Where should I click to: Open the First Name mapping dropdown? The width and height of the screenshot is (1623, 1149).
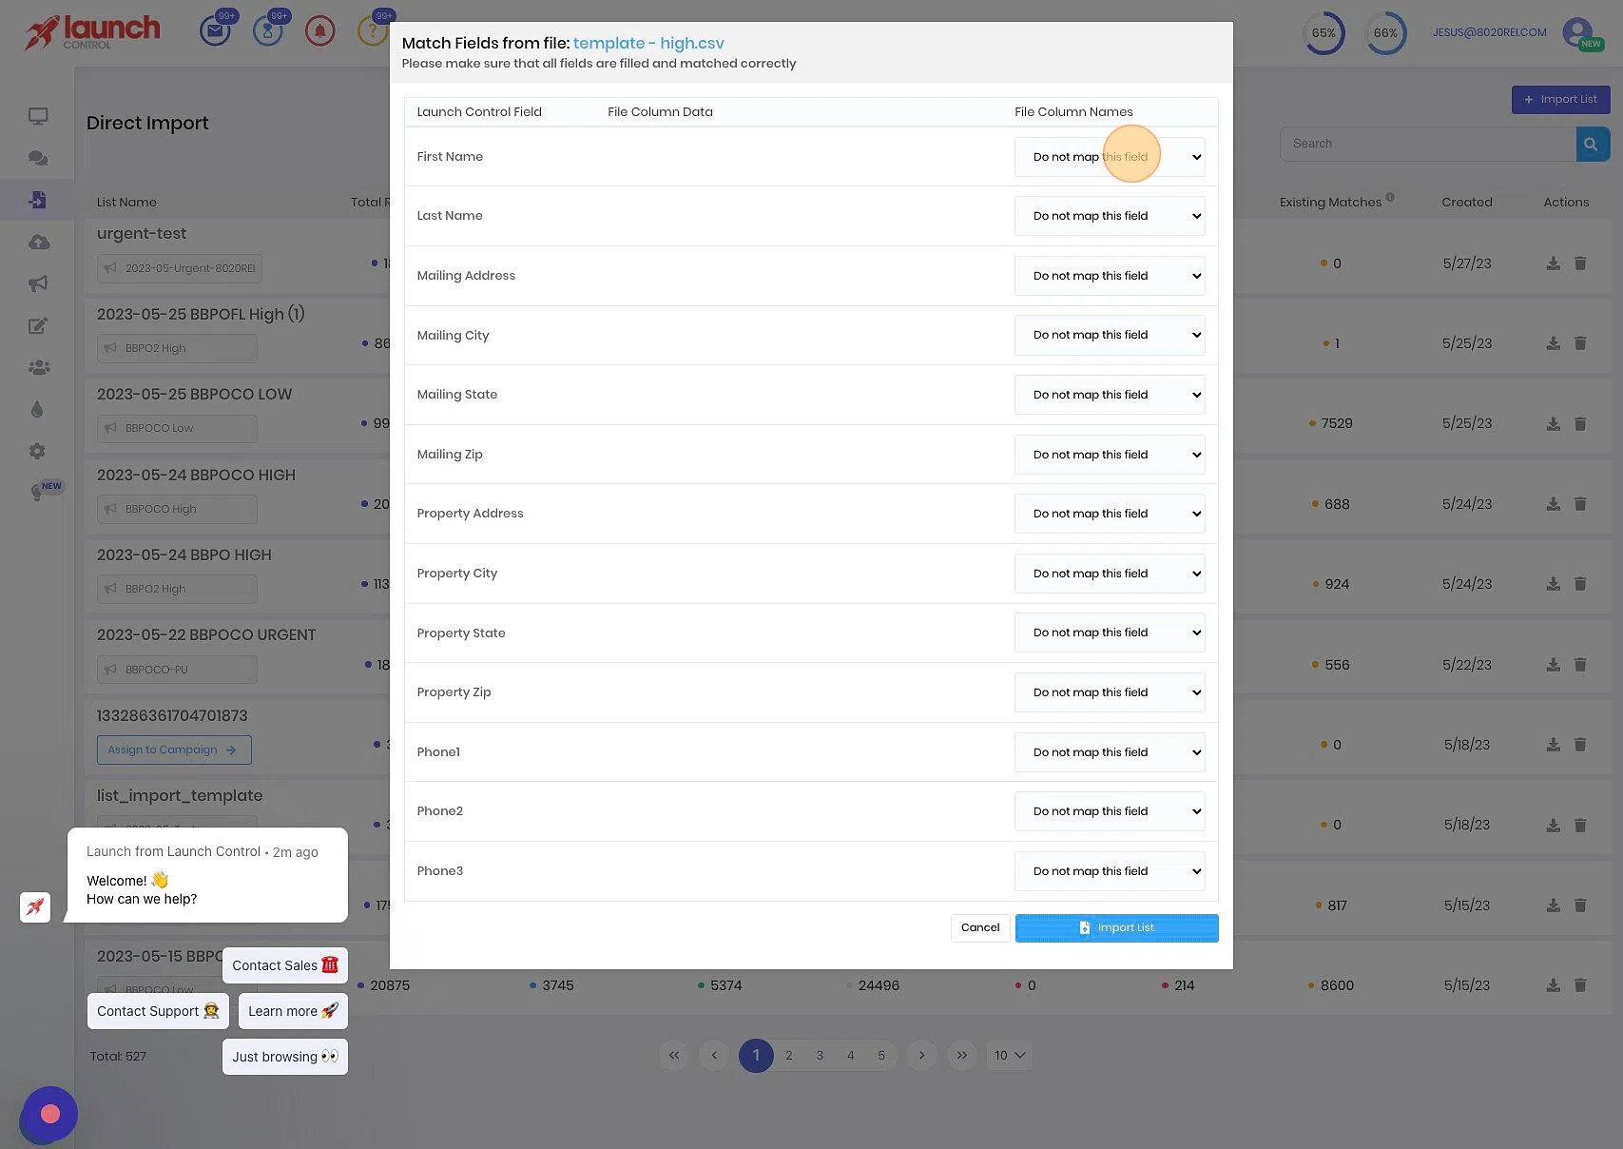(x=1110, y=157)
